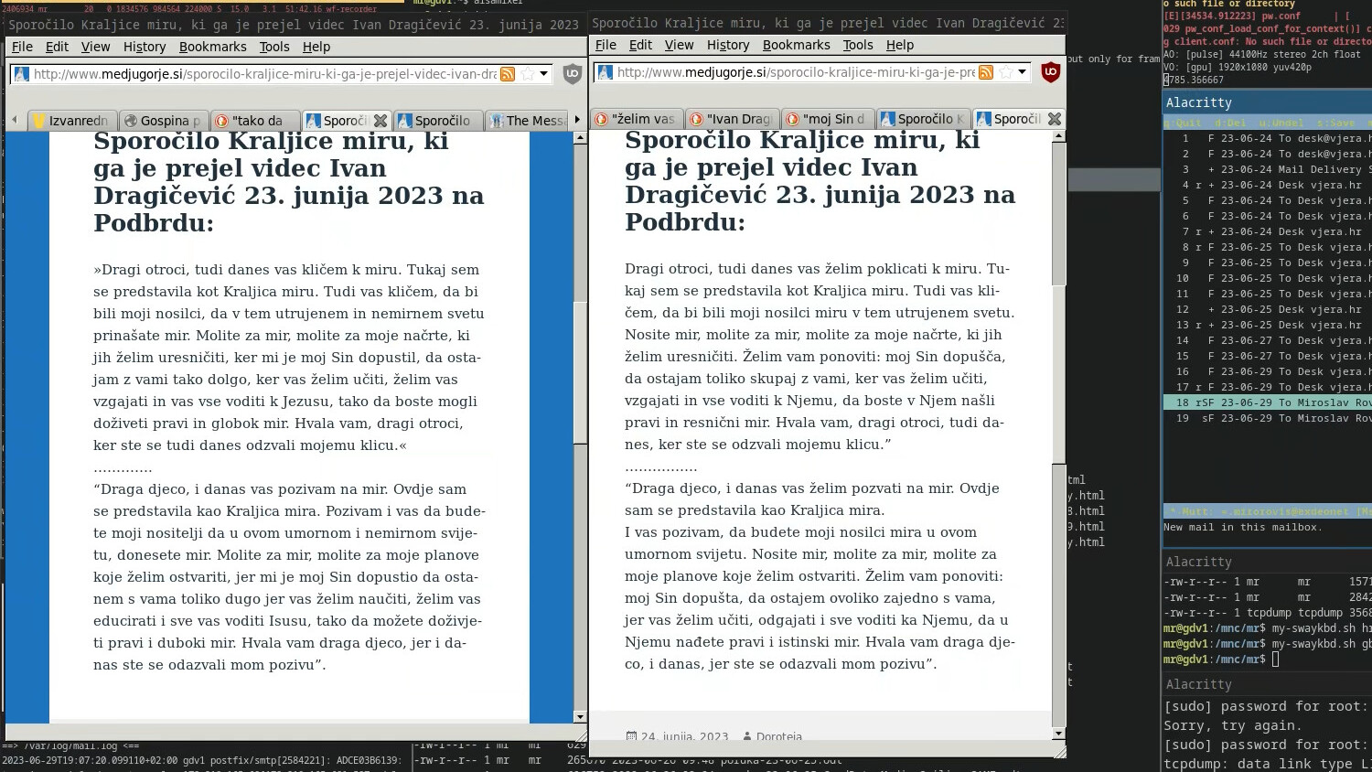Switch to the Gospina p tab
Image resolution: width=1372 pixels, height=772 pixels.
pyautogui.click(x=163, y=121)
